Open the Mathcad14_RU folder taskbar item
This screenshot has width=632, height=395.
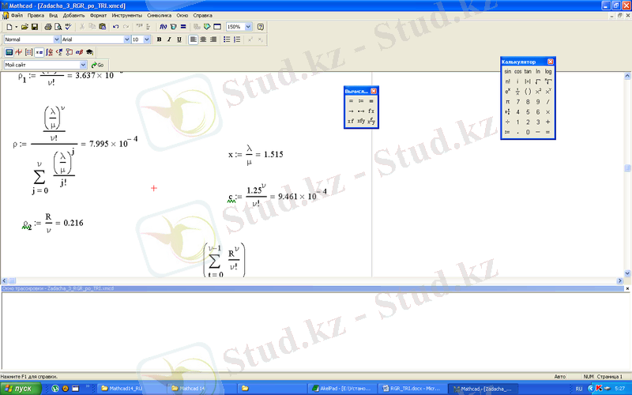point(130,389)
